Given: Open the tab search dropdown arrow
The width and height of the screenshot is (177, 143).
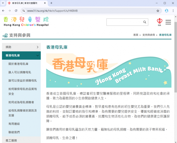Looking at the screenshot, I should click(x=3, y=3).
